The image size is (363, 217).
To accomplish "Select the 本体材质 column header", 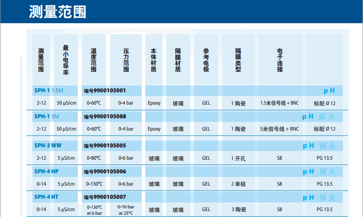I will pyautogui.click(x=154, y=60).
